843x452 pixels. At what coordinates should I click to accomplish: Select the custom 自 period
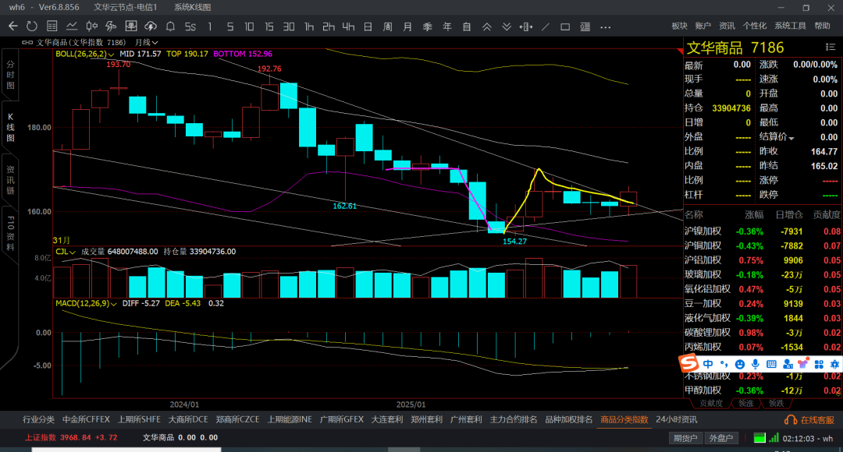(467, 26)
